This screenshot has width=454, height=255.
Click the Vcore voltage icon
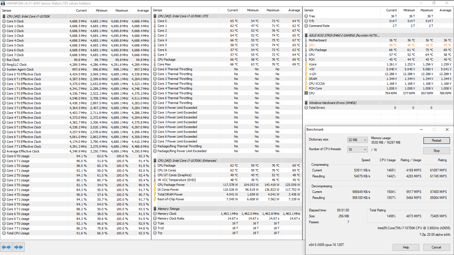306,64
